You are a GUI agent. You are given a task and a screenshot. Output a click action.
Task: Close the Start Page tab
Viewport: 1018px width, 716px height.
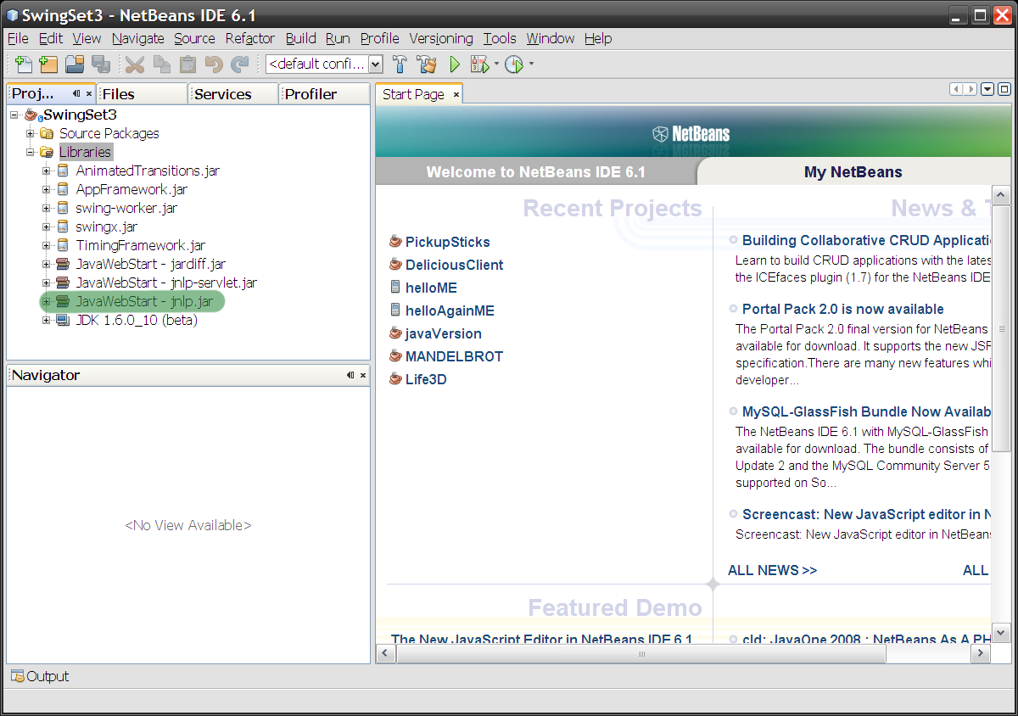(x=456, y=95)
